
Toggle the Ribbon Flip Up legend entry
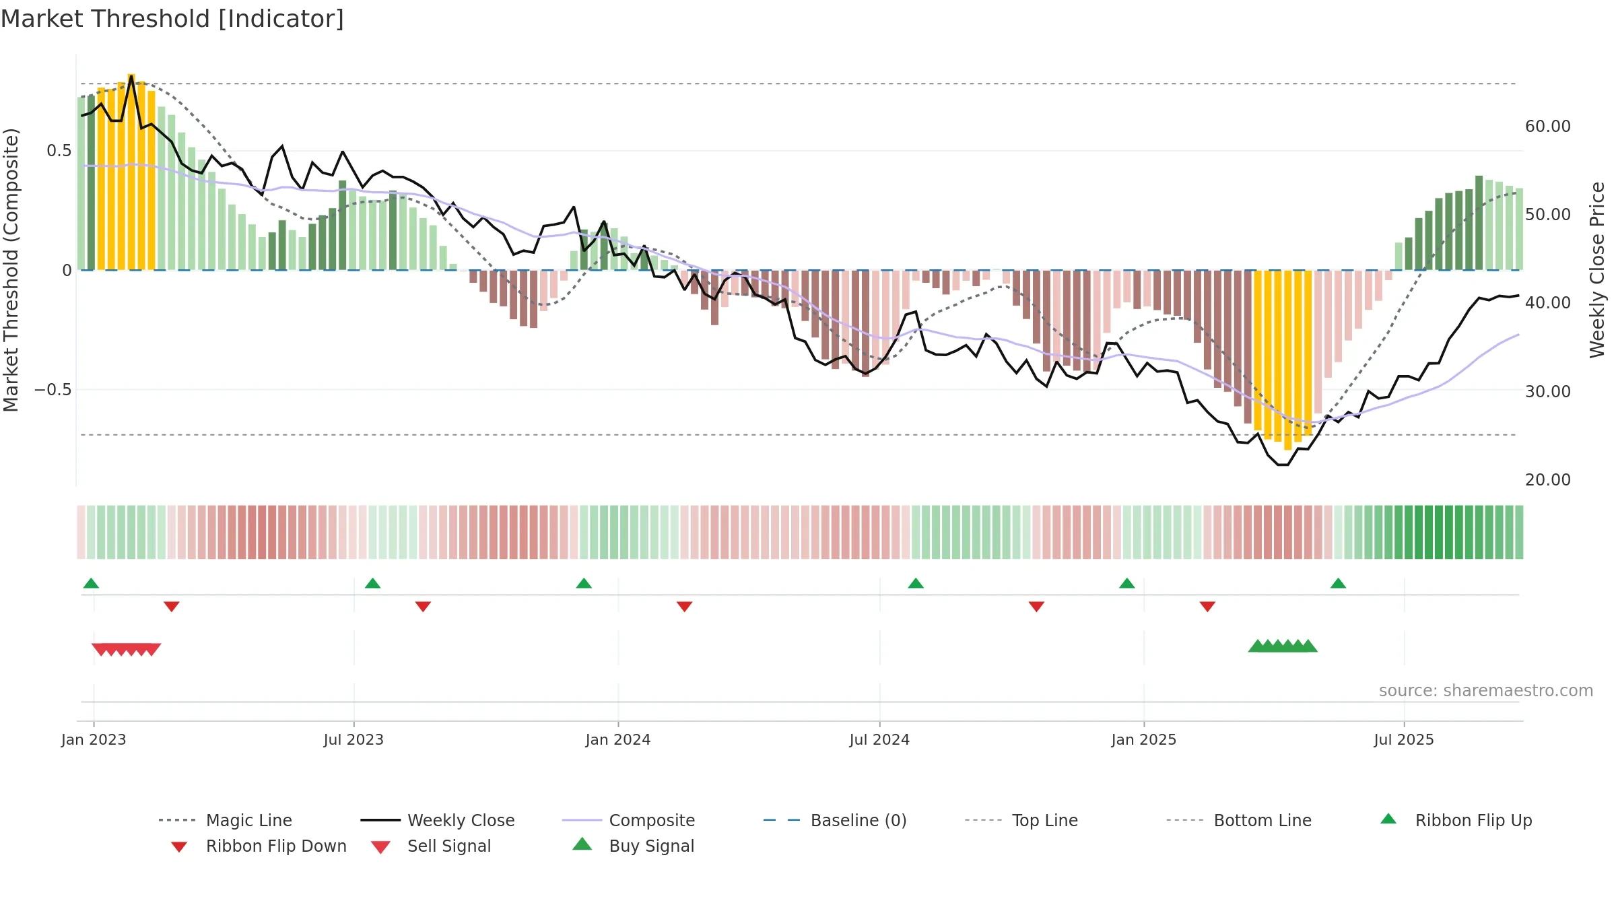(x=1456, y=821)
